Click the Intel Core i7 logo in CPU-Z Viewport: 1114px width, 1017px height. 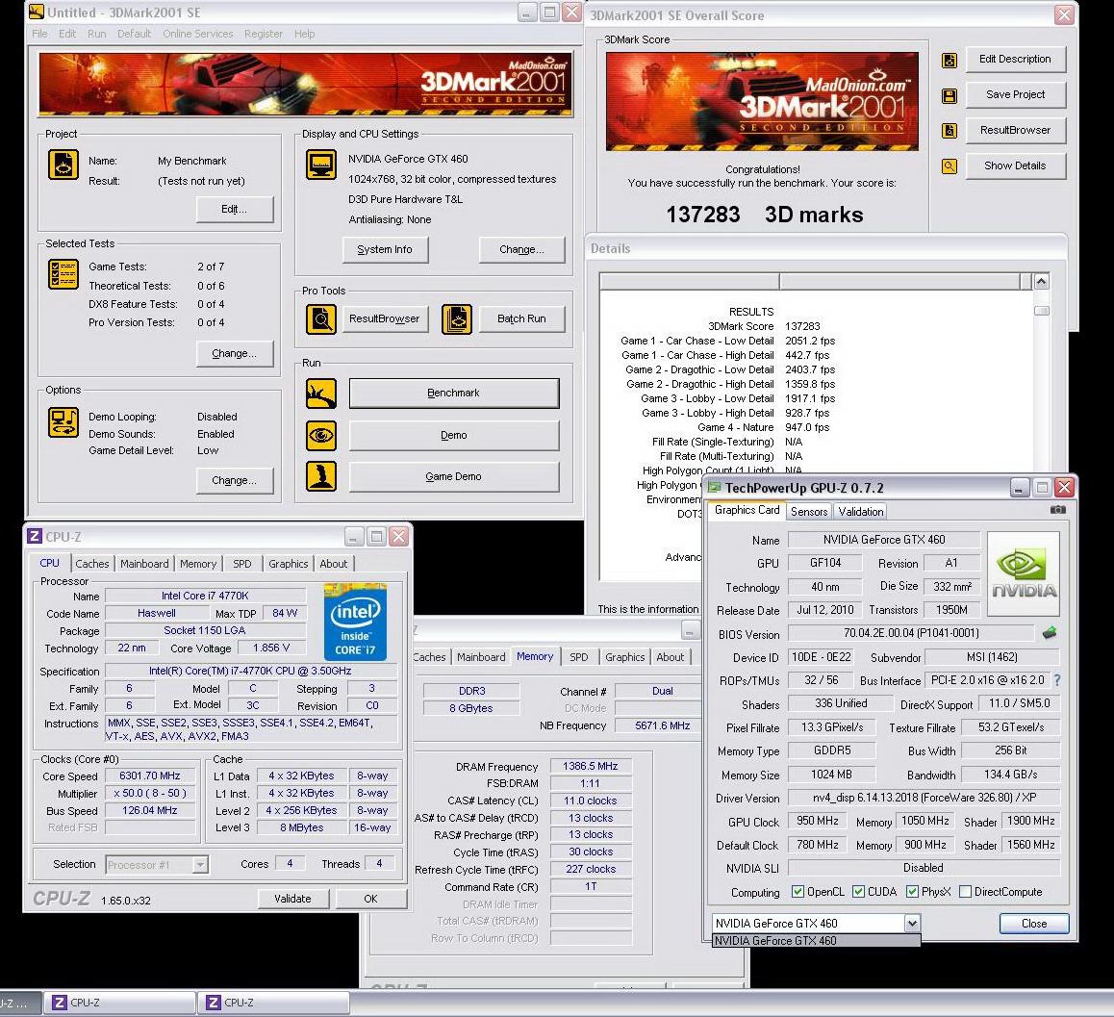point(355,622)
